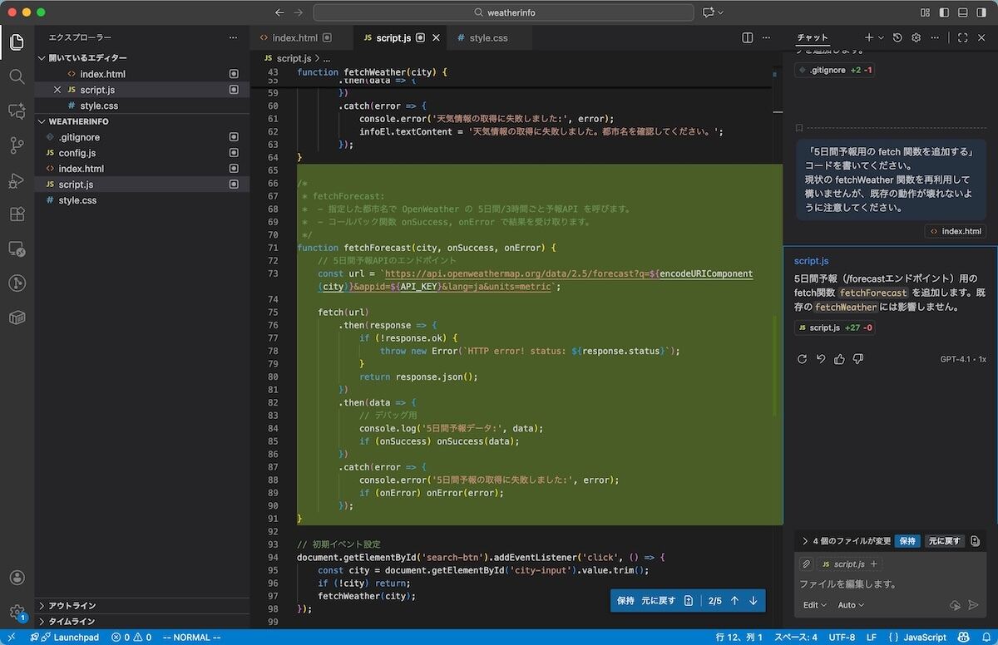Image resolution: width=998 pixels, height=645 pixels.
Task: Click 保持 button in chat edits bar
Action: (x=907, y=541)
